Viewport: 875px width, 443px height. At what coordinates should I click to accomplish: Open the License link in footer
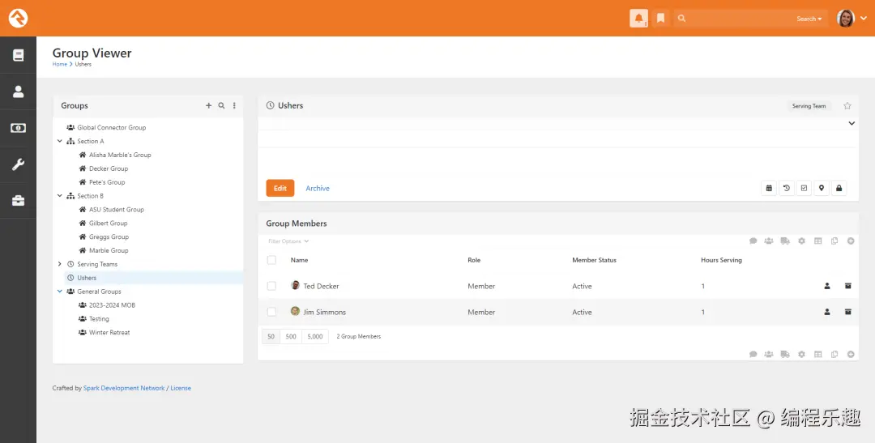[181, 388]
